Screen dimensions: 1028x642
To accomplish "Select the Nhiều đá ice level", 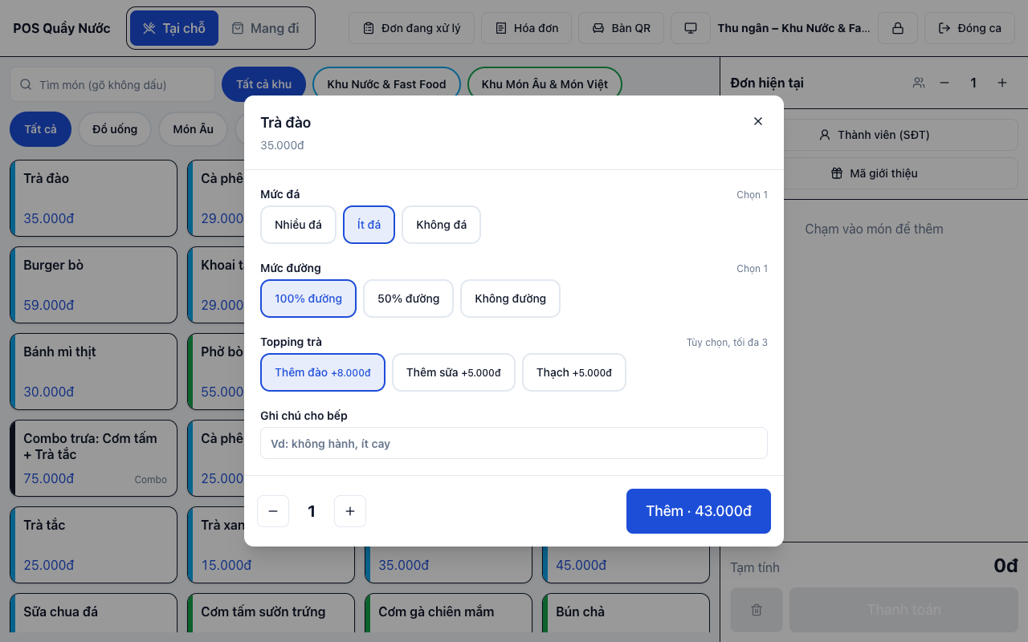I will (298, 225).
